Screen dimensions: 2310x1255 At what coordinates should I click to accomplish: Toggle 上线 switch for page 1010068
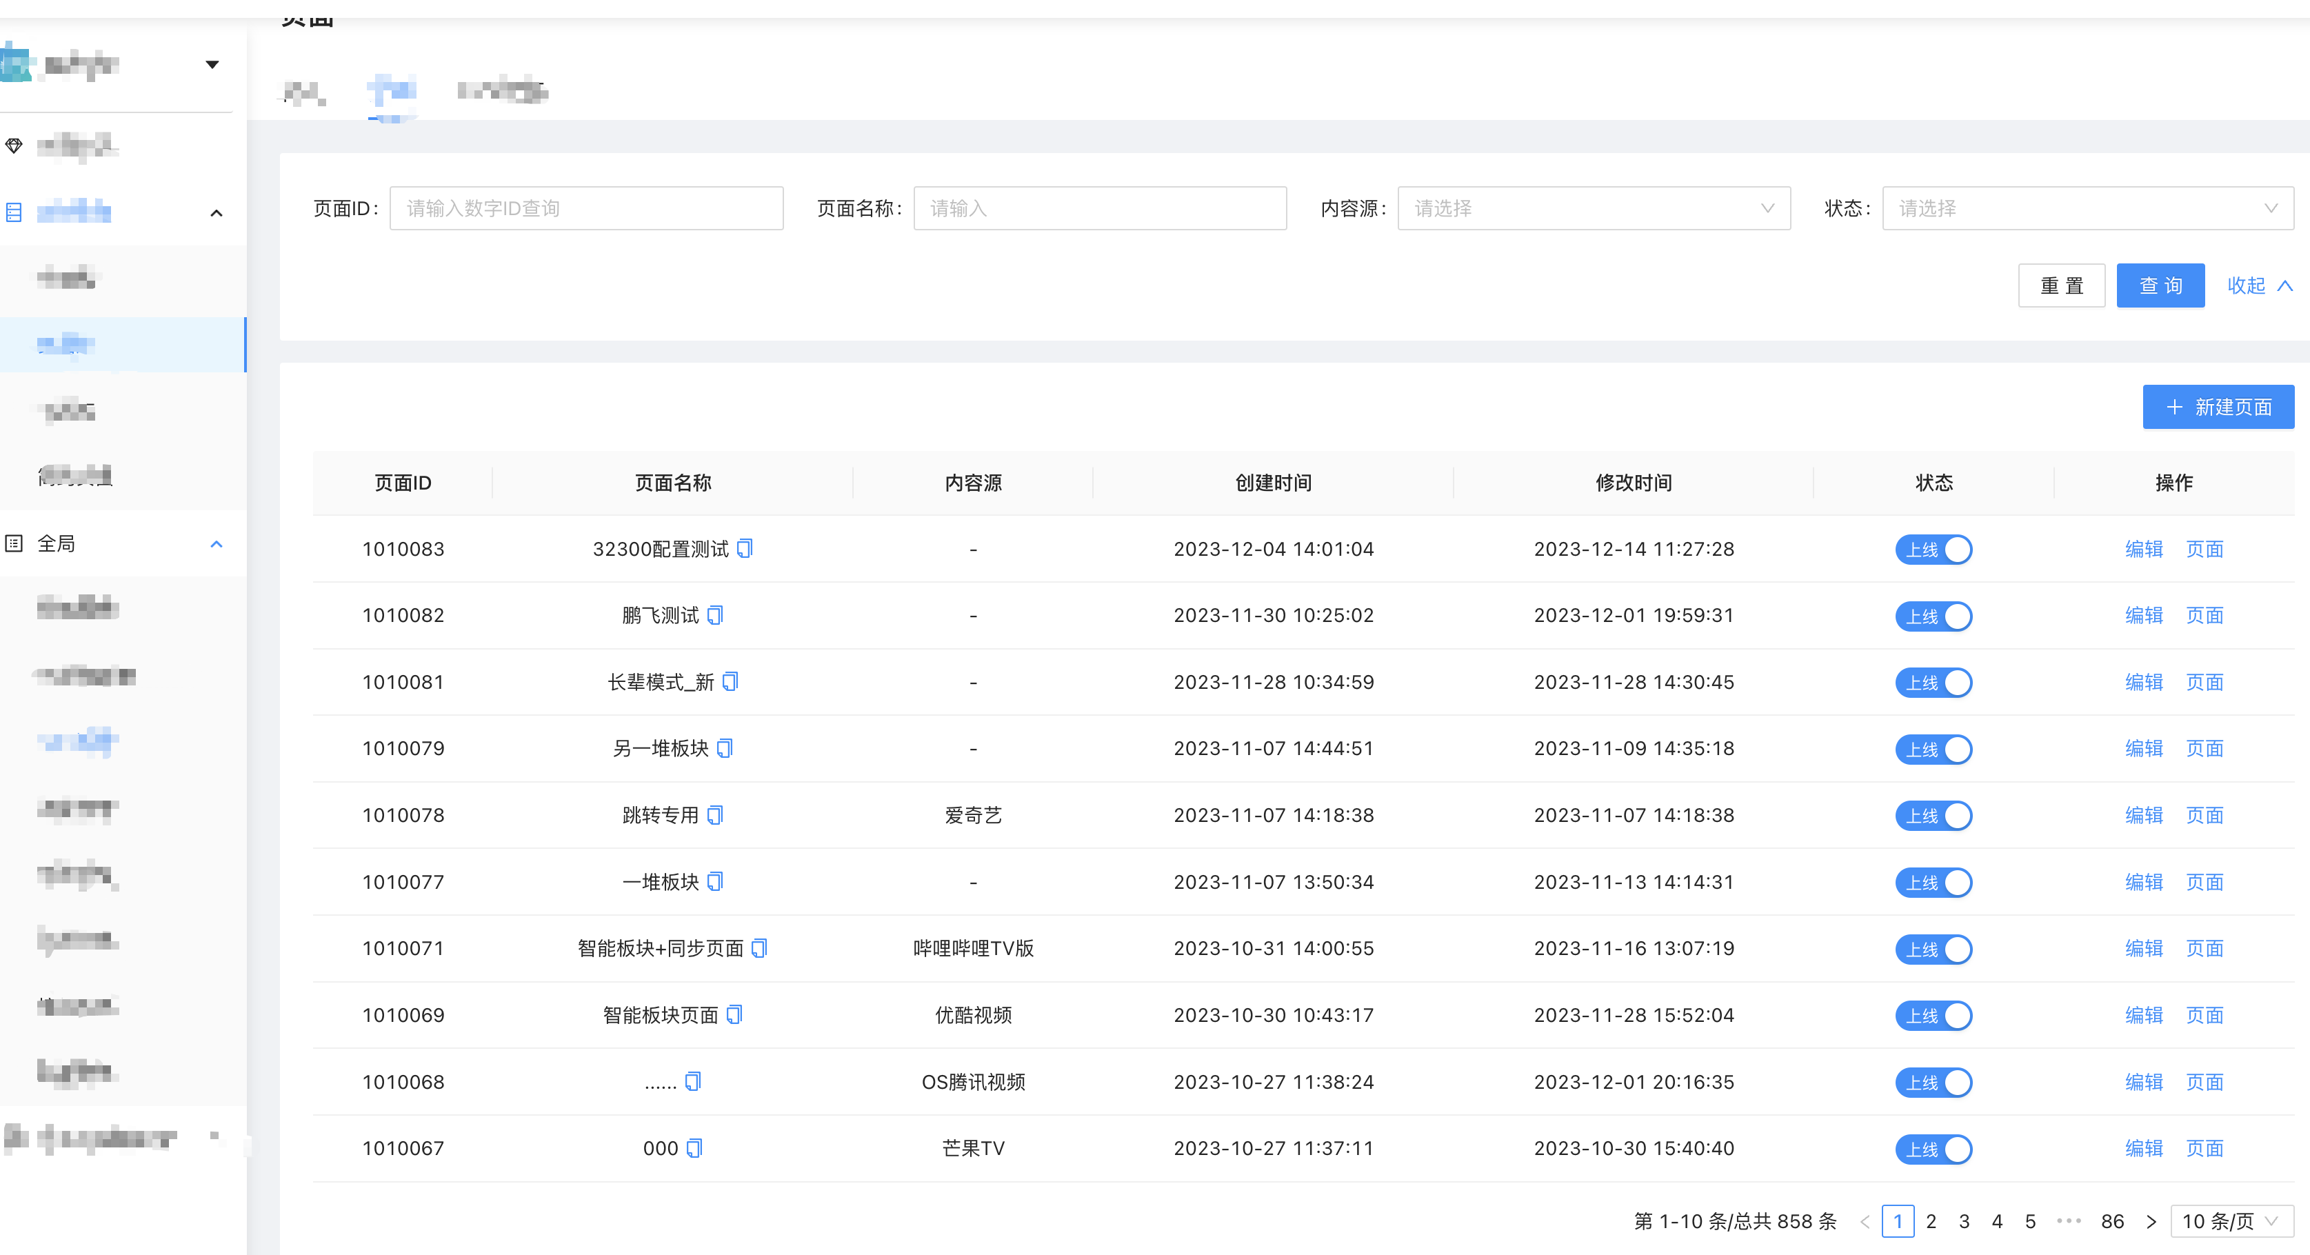coord(1934,1082)
